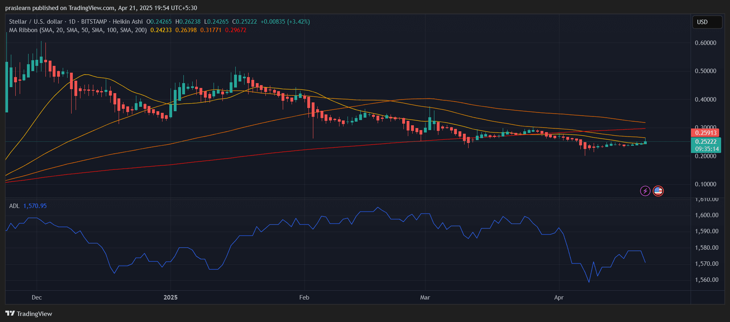This screenshot has height=322, width=730.
Task: Click the Mar label on time axis
Action: tap(425, 298)
